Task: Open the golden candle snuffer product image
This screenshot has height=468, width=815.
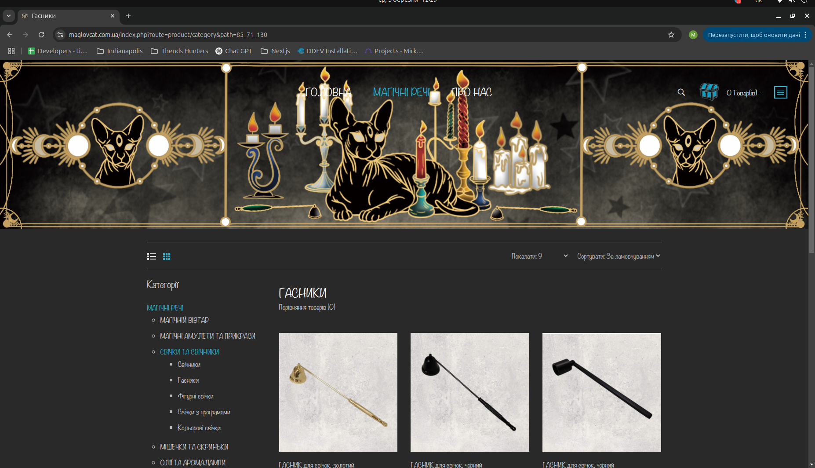Action: 338,392
